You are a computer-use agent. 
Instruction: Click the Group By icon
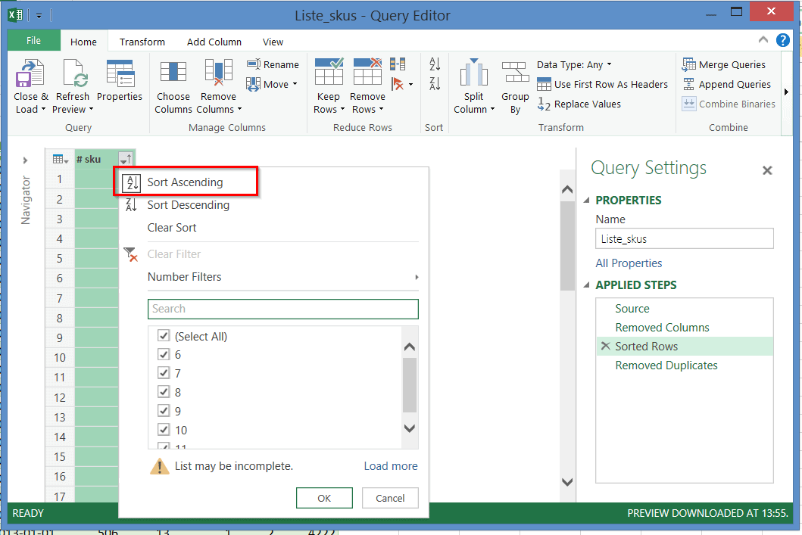515,73
